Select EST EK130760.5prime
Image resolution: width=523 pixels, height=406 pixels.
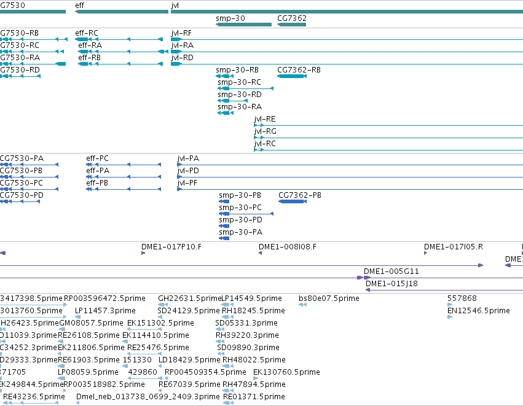[x=256, y=379]
